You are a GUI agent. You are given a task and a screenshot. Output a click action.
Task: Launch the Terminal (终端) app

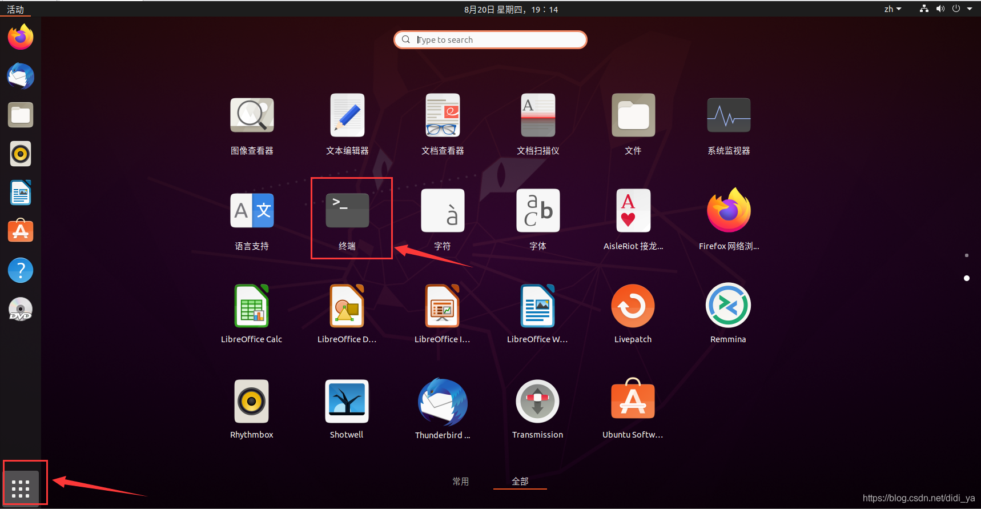(x=347, y=220)
